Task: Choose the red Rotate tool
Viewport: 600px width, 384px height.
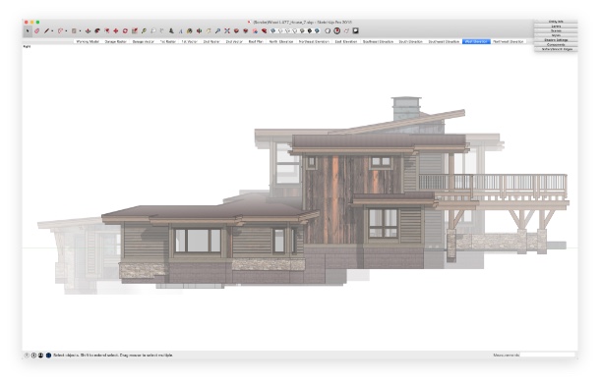Action: tap(125, 31)
